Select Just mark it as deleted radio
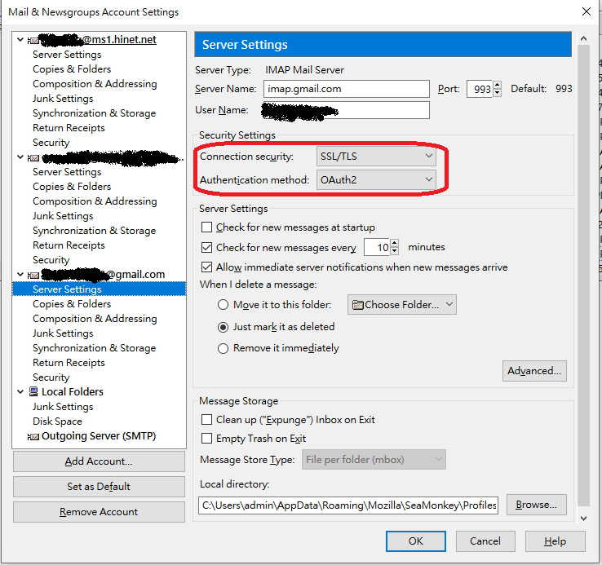This screenshot has height=565, width=602. click(x=223, y=327)
